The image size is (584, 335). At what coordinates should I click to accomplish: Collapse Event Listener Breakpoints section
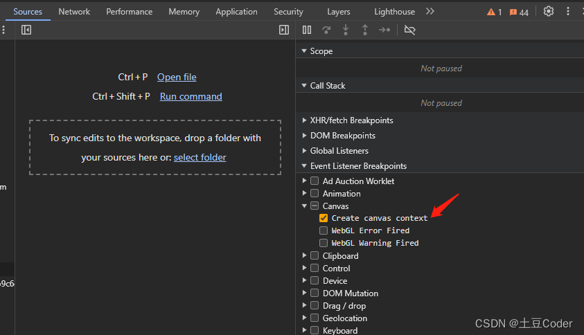coord(304,165)
